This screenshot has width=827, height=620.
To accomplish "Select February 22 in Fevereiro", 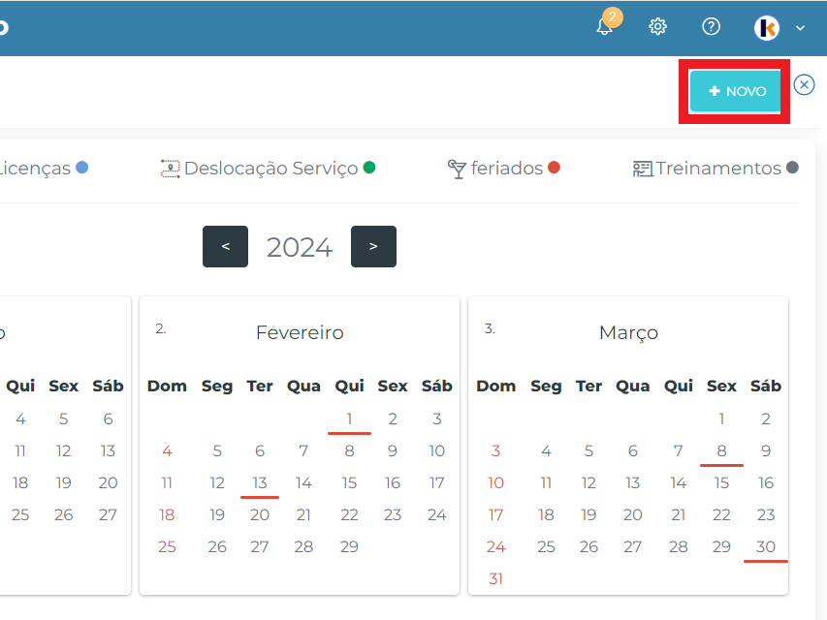I will 349,514.
